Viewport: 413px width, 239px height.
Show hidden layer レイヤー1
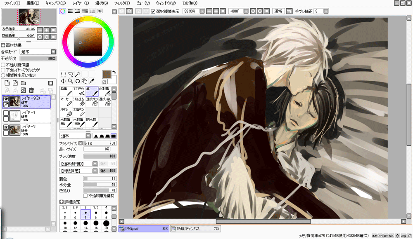click(x=6, y=113)
